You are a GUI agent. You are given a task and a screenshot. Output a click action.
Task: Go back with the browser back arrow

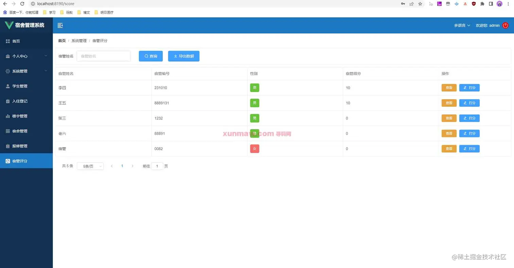tap(5, 4)
